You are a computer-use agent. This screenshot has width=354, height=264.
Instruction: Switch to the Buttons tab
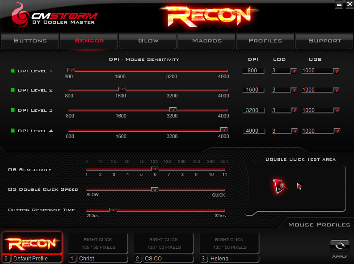click(x=30, y=41)
